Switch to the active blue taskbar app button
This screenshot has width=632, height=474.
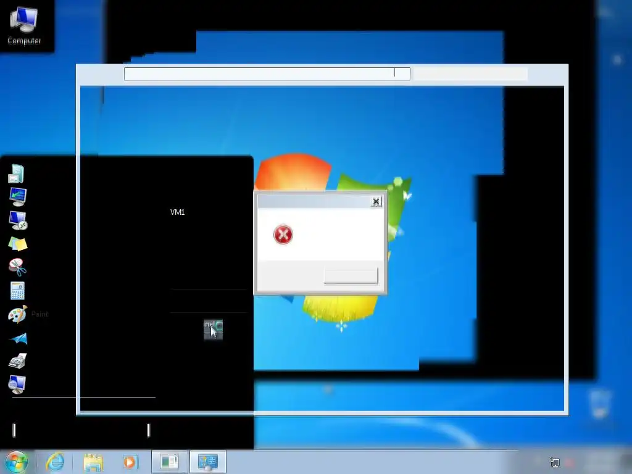207,462
